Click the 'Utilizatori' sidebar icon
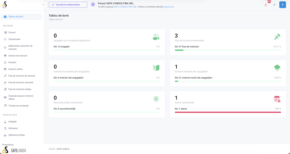This screenshot has width=290, height=154. click(x=5, y=128)
